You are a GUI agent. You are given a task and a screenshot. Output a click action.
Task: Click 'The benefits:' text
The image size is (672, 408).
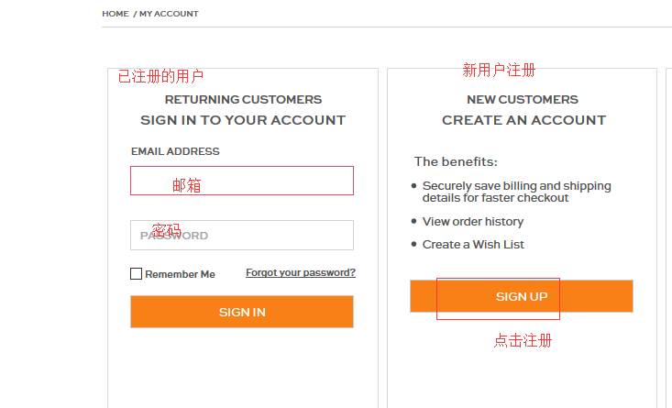pyautogui.click(x=456, y=161)
